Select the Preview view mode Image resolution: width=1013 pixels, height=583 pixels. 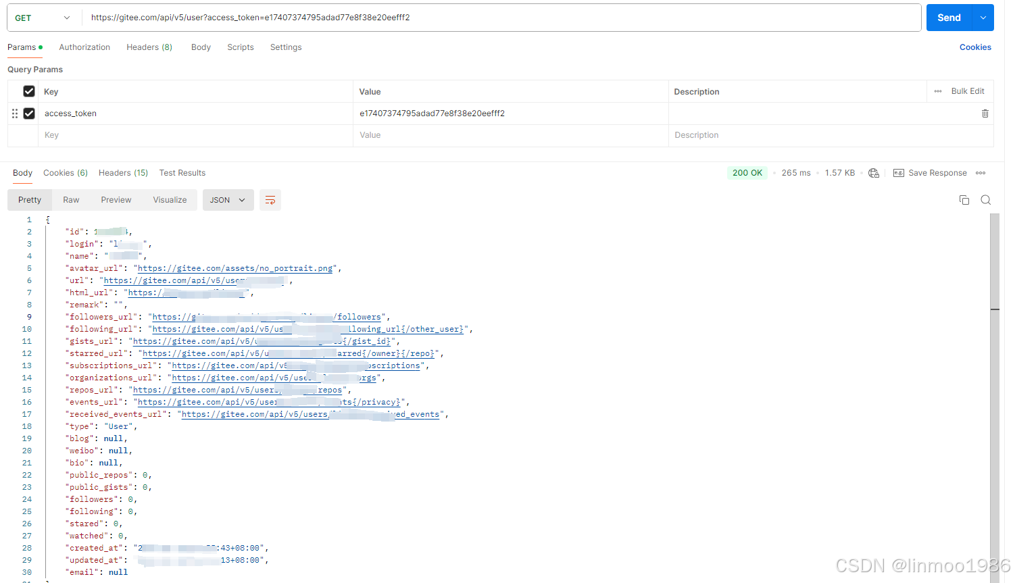point(116,200)
